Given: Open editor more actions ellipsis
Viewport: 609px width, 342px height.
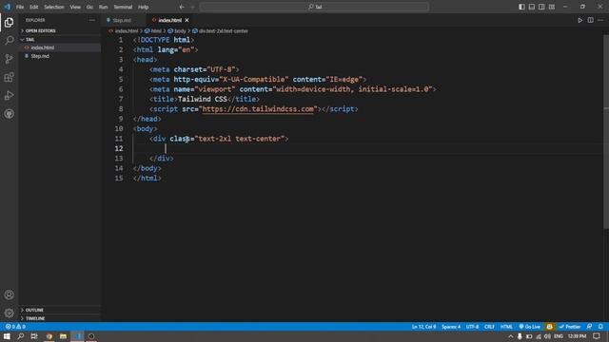Looking at the screenshot, I should (600, 20).
